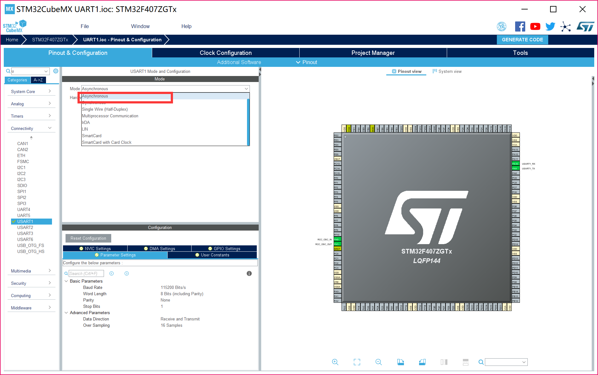Toggle the Categories sidebar filter
This screenshot has width=598, height=375.
click(17, 80)
